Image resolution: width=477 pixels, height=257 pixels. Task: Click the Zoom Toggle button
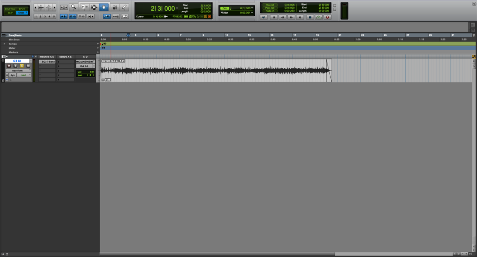pyautogui.click(x=63, y=7)
